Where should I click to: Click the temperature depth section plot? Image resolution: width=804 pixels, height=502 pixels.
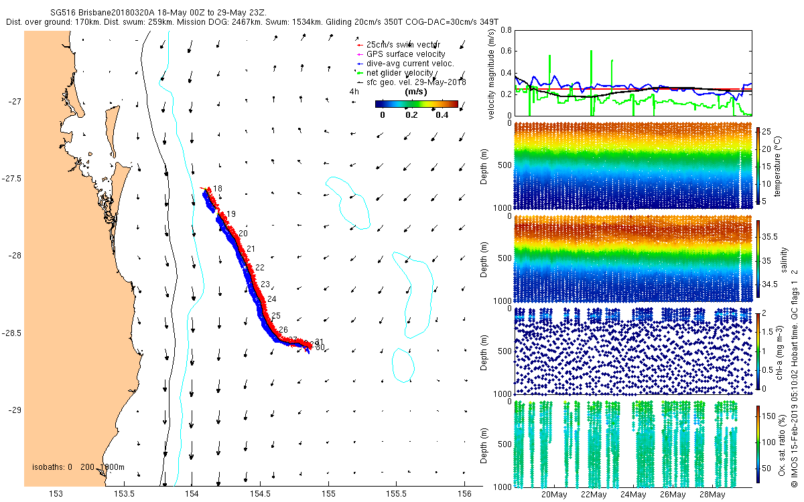pos(633,165)
